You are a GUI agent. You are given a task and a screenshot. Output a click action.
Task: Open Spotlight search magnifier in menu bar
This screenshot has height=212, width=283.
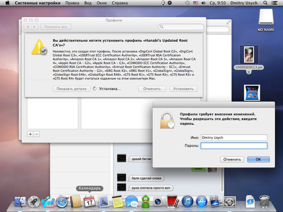(265, 3)
